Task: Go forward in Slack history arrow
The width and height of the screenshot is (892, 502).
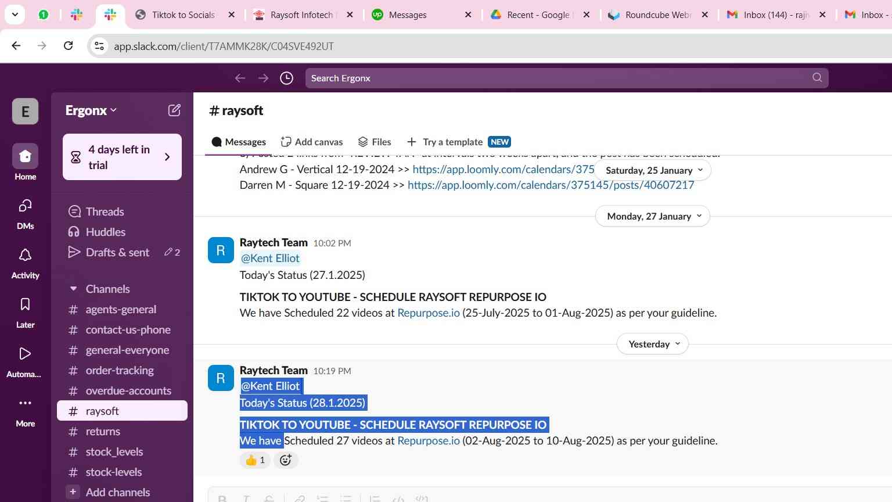Action: tap(263, 78)
